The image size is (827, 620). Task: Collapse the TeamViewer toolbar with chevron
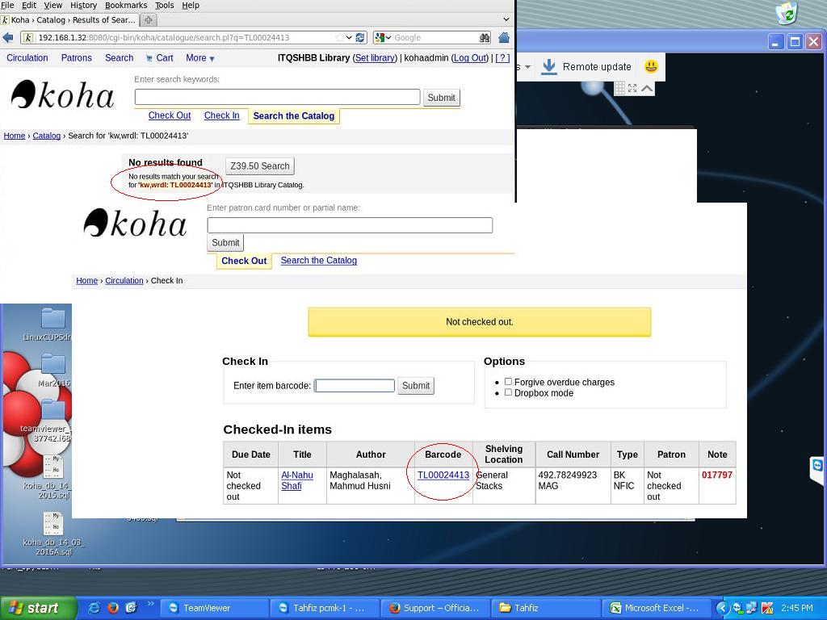coord(647,88)
